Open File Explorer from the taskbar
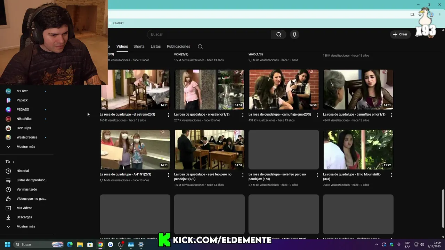 pos(80,244)
